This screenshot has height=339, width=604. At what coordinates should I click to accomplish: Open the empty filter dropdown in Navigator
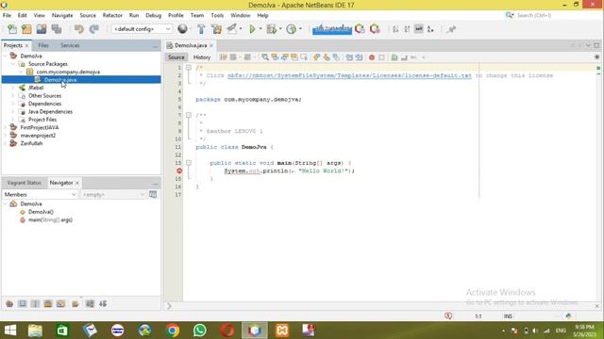(113, 195)
